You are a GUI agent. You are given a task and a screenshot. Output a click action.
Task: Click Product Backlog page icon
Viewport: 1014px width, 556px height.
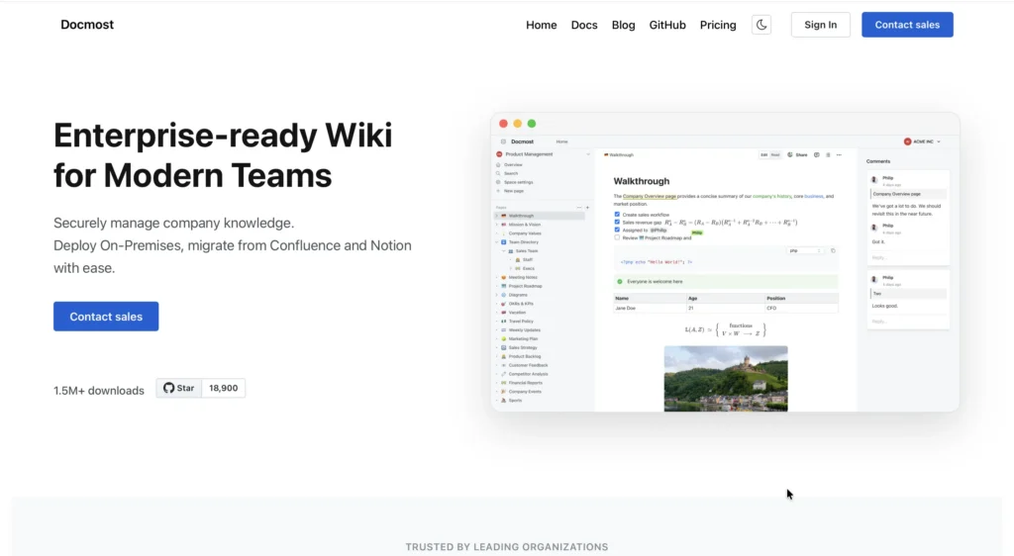tap(504, 356)
